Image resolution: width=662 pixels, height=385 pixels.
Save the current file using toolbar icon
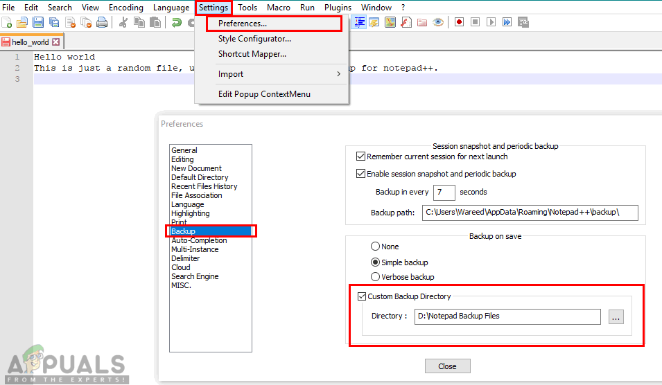pyautogui.click(x=38, y=22)
